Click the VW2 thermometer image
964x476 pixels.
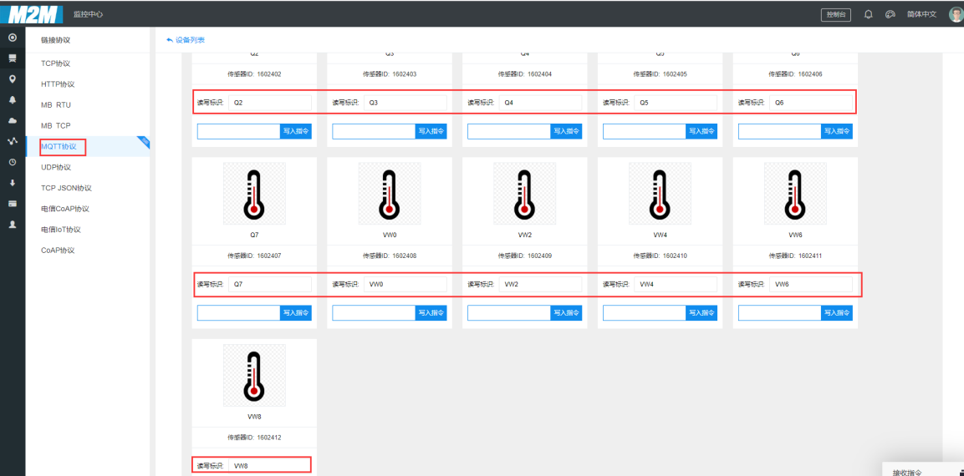pos(525,194)
